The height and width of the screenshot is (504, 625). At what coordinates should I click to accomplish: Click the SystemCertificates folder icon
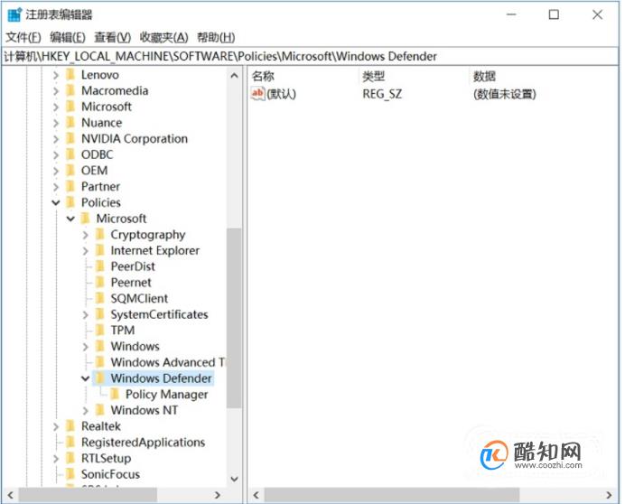(100, 314)
